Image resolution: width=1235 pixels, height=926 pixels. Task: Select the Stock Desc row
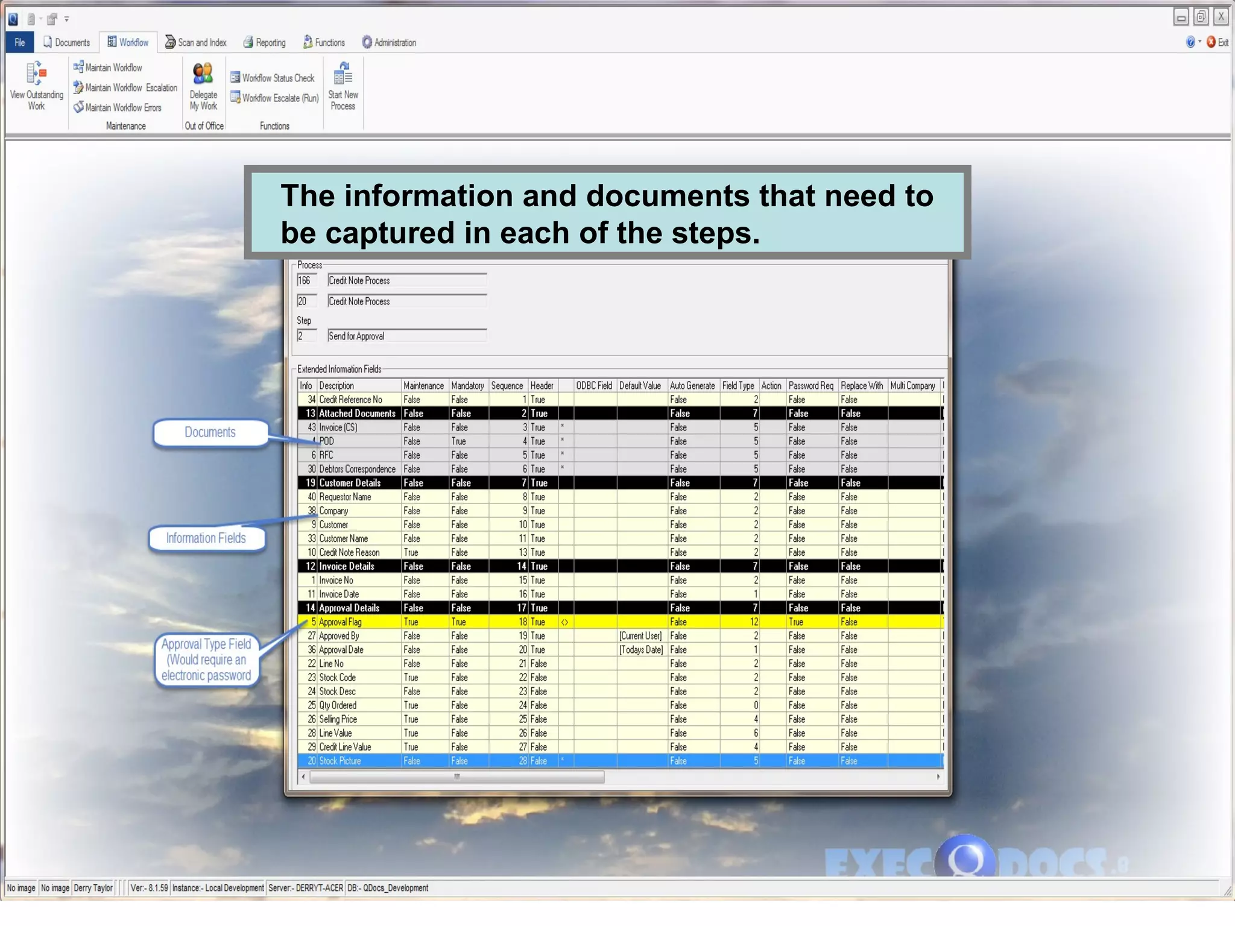[620, 691]
